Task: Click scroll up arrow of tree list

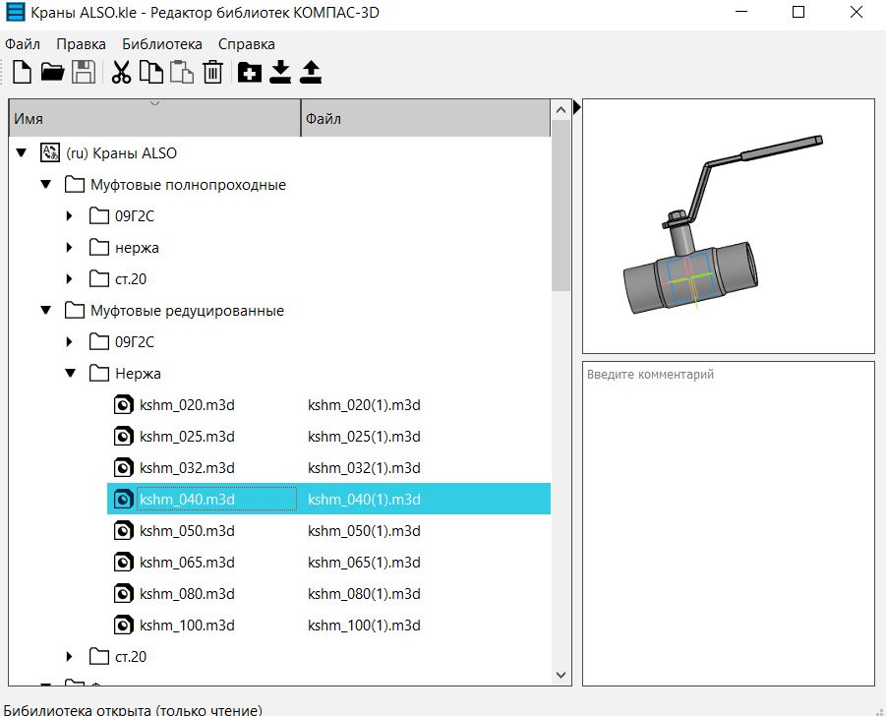Action: [x=561, y=109]
